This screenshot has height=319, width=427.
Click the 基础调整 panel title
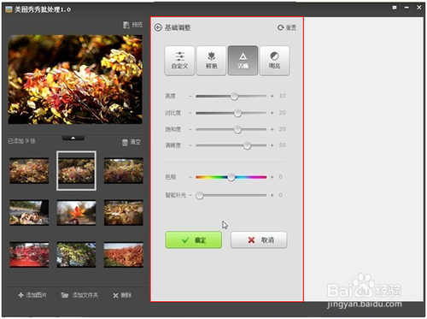coord(178,27)
